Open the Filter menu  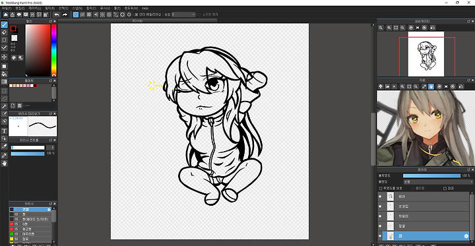tap(49, 8)
